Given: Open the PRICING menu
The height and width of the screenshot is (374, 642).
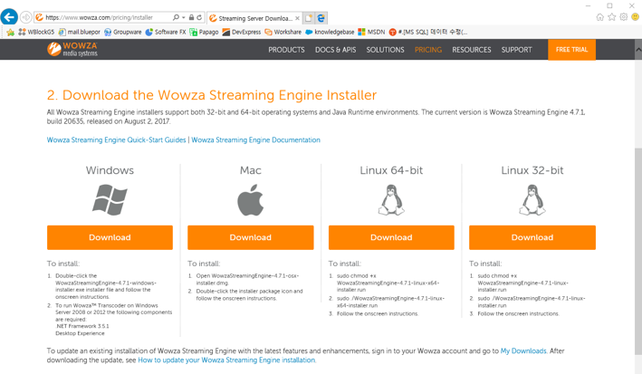Looking at the screenshot, I should (428, 50).
